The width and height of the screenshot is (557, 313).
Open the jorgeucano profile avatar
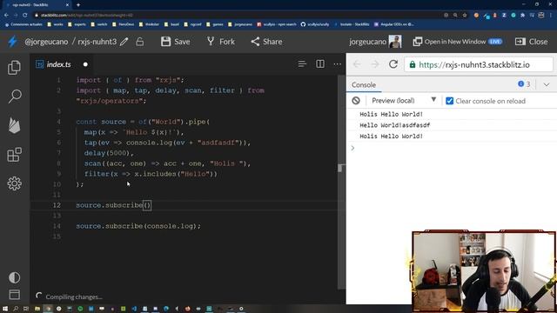(394, 42)
